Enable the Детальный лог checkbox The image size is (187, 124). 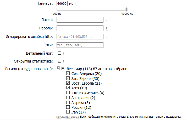pos(59,53)
